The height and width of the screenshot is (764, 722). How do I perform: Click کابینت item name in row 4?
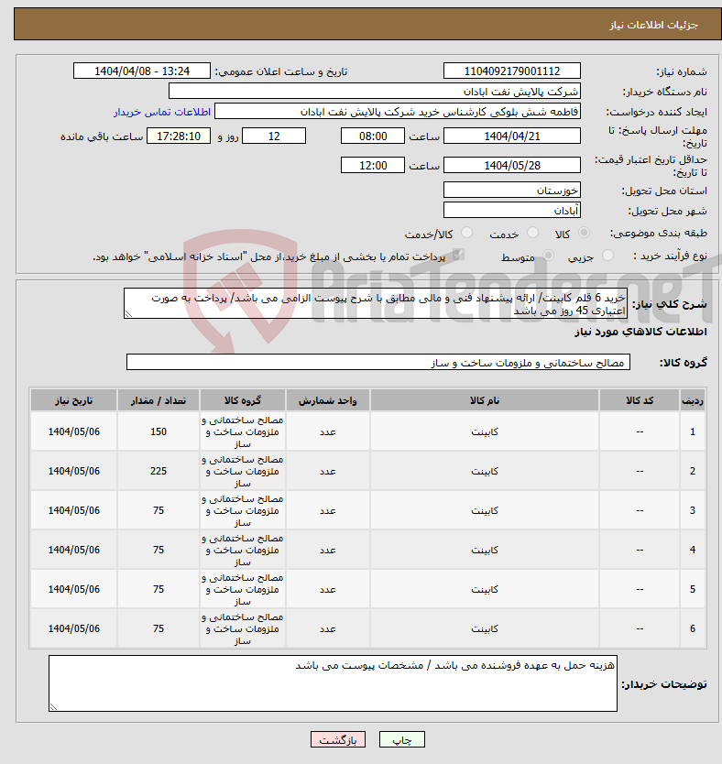tap(485, 551)
